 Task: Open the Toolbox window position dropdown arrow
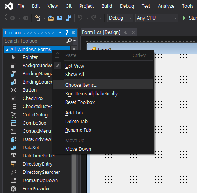point(60,32)
